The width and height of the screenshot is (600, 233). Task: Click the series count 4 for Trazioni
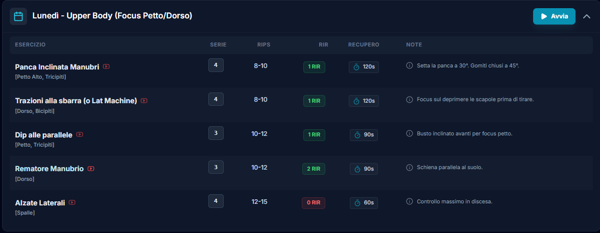click(216, 99)
